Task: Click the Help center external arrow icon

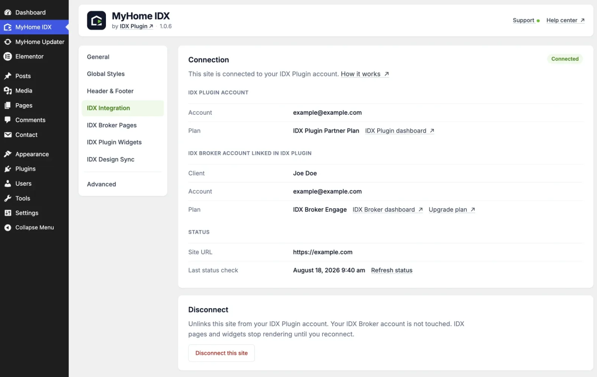Action: [582, 20]
